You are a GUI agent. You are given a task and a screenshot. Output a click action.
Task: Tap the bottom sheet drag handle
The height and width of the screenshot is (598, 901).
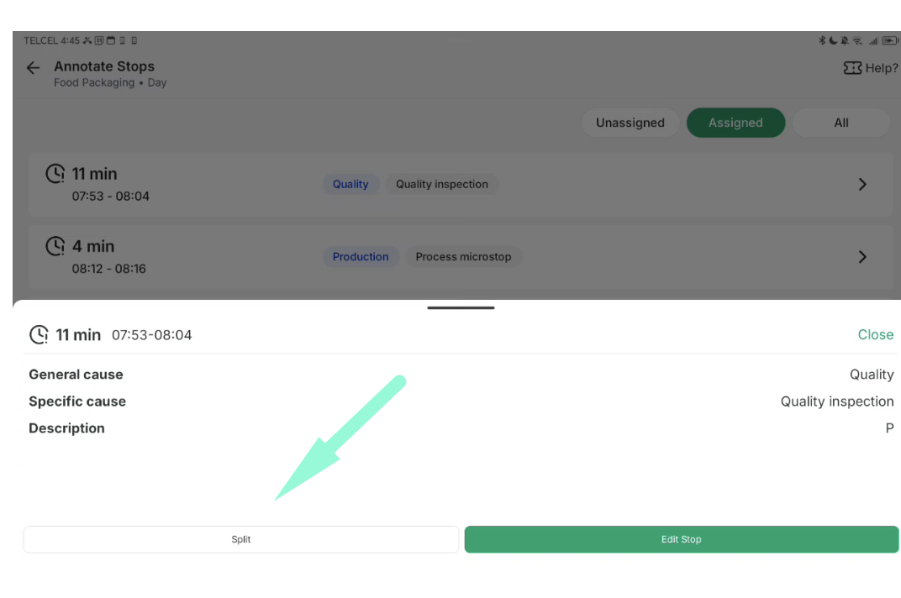[461, 308]
